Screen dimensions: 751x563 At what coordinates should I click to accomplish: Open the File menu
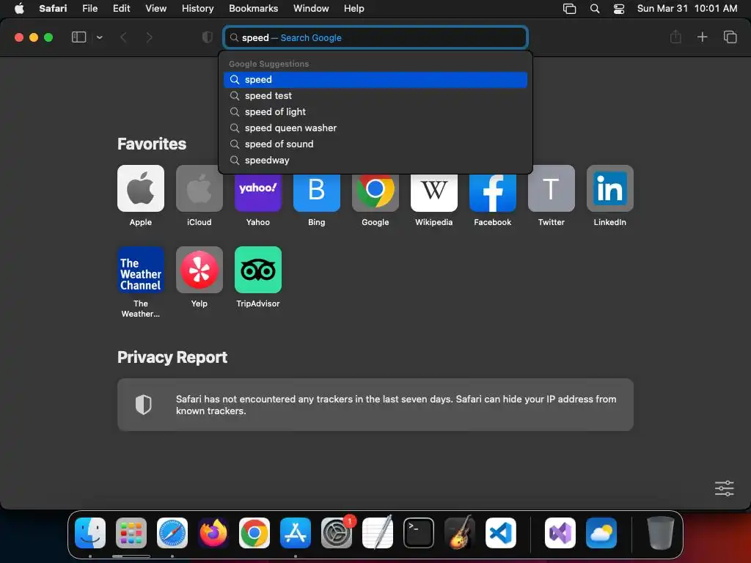[89, 8]
